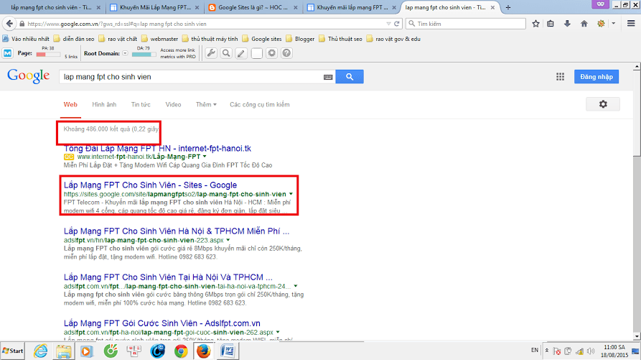Click the EN language indicator in tray
The height and width of the screenshot is (360, 641).
[x=534, y=350]
